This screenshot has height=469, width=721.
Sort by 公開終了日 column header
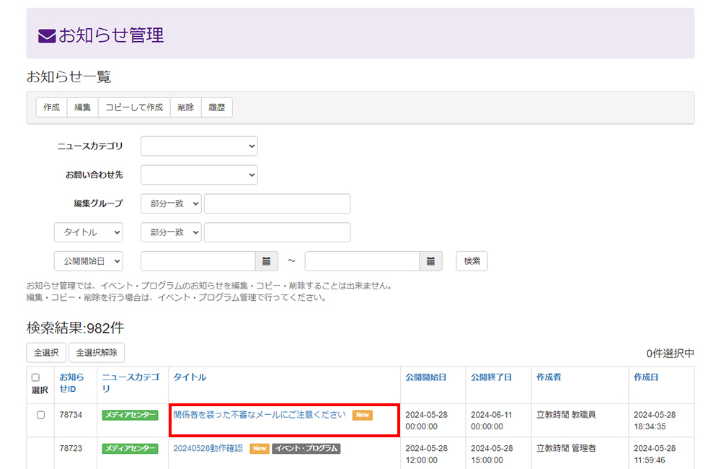pos(491,377)
